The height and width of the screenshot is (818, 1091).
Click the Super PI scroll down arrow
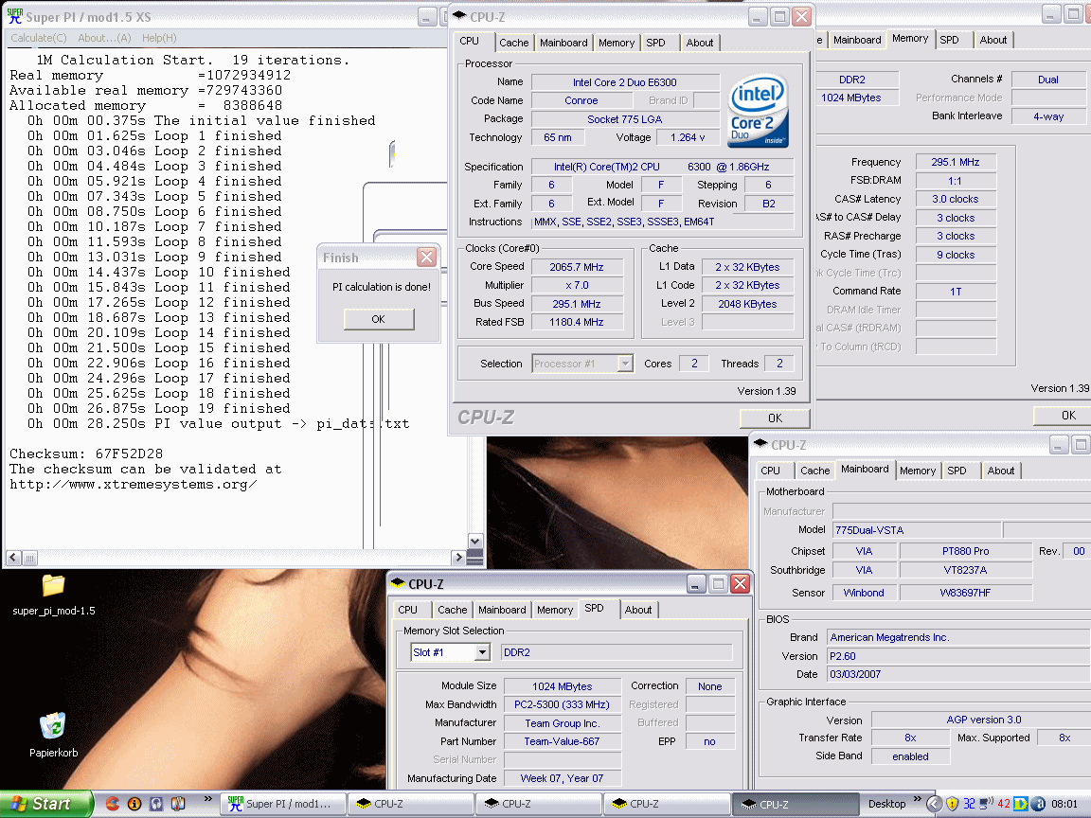pos(475,541)
